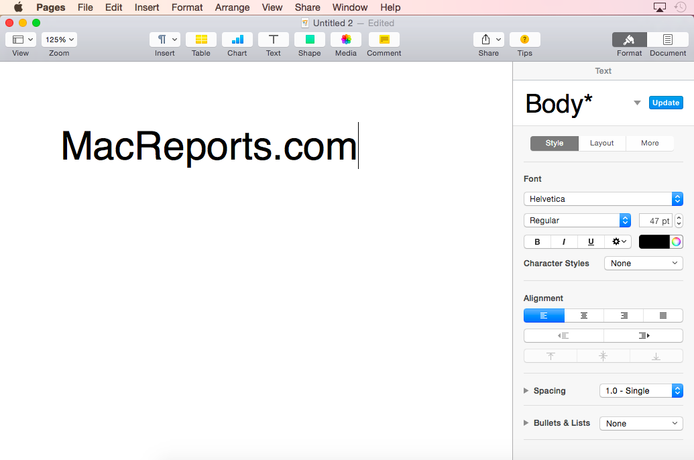Toggle underline text formatting
The width and height of the screenshot is (694, 460).
591,242
